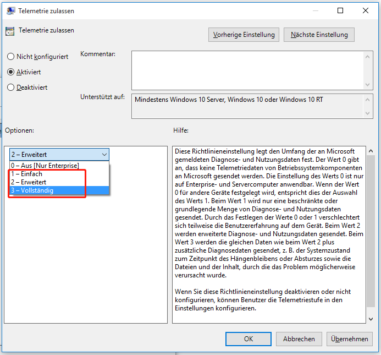Image resolution: width=381 pixels, height=355 pixels.
Task: Click Unterstützt auf scroll up arrow
Action: tap(367, 100)
